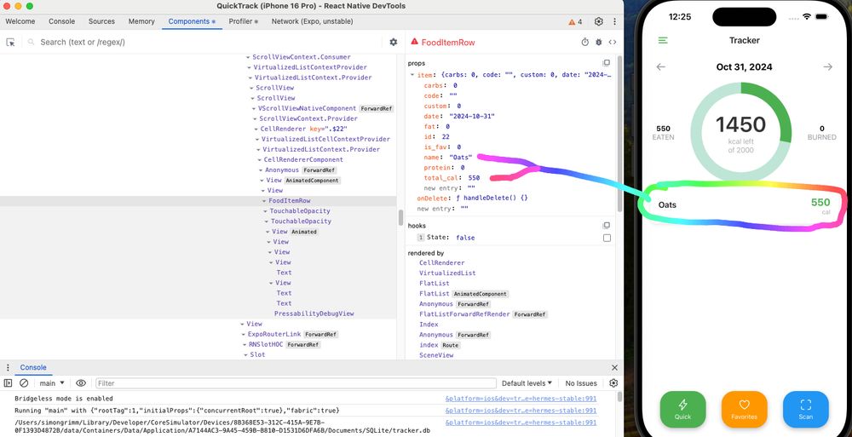View FoodItemRow source code icon
852x437 pixels.
pos(613,43)
